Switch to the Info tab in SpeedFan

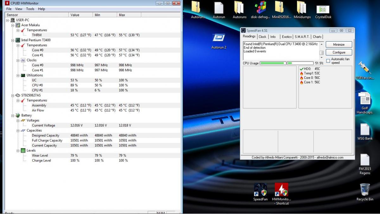273,37
